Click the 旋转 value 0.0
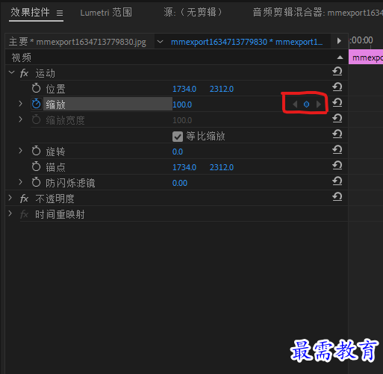Image resolution: width=383 pixels, height=374 pixels. (178, 152)
